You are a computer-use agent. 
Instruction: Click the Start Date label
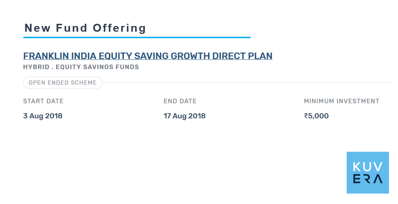(43, 101)
